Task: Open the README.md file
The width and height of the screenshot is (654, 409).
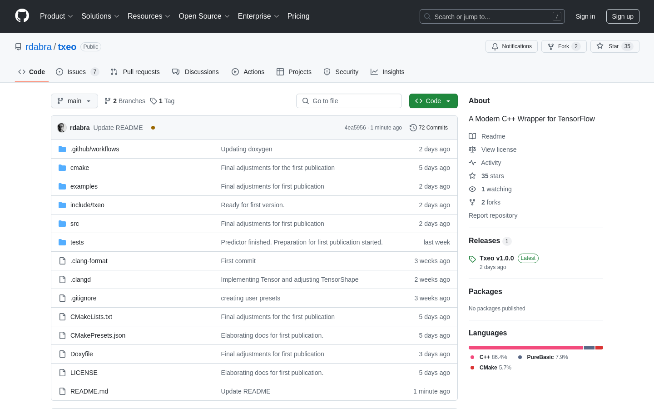Action: tap(89, 391)
